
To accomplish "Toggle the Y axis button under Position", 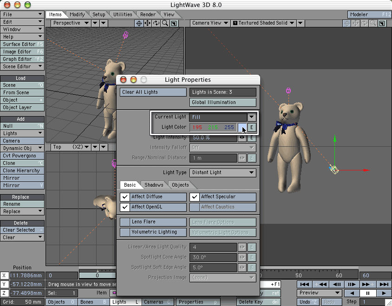I will (4, 284).
